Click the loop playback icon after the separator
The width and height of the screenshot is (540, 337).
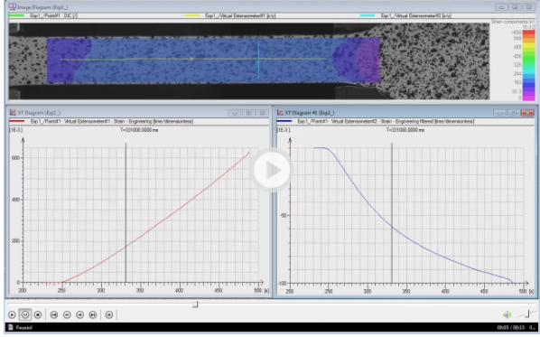109,314
